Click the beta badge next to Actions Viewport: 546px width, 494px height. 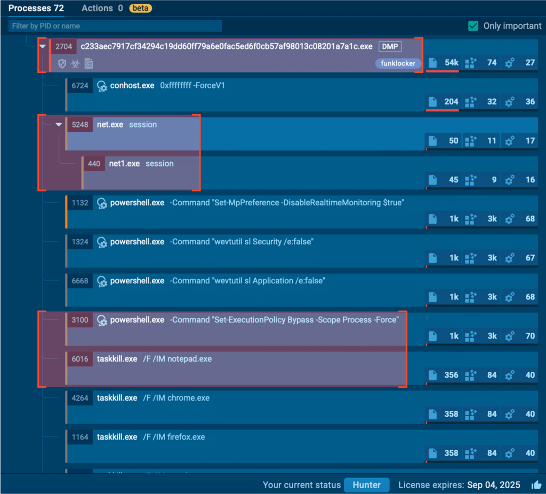(x=140, y=8)
